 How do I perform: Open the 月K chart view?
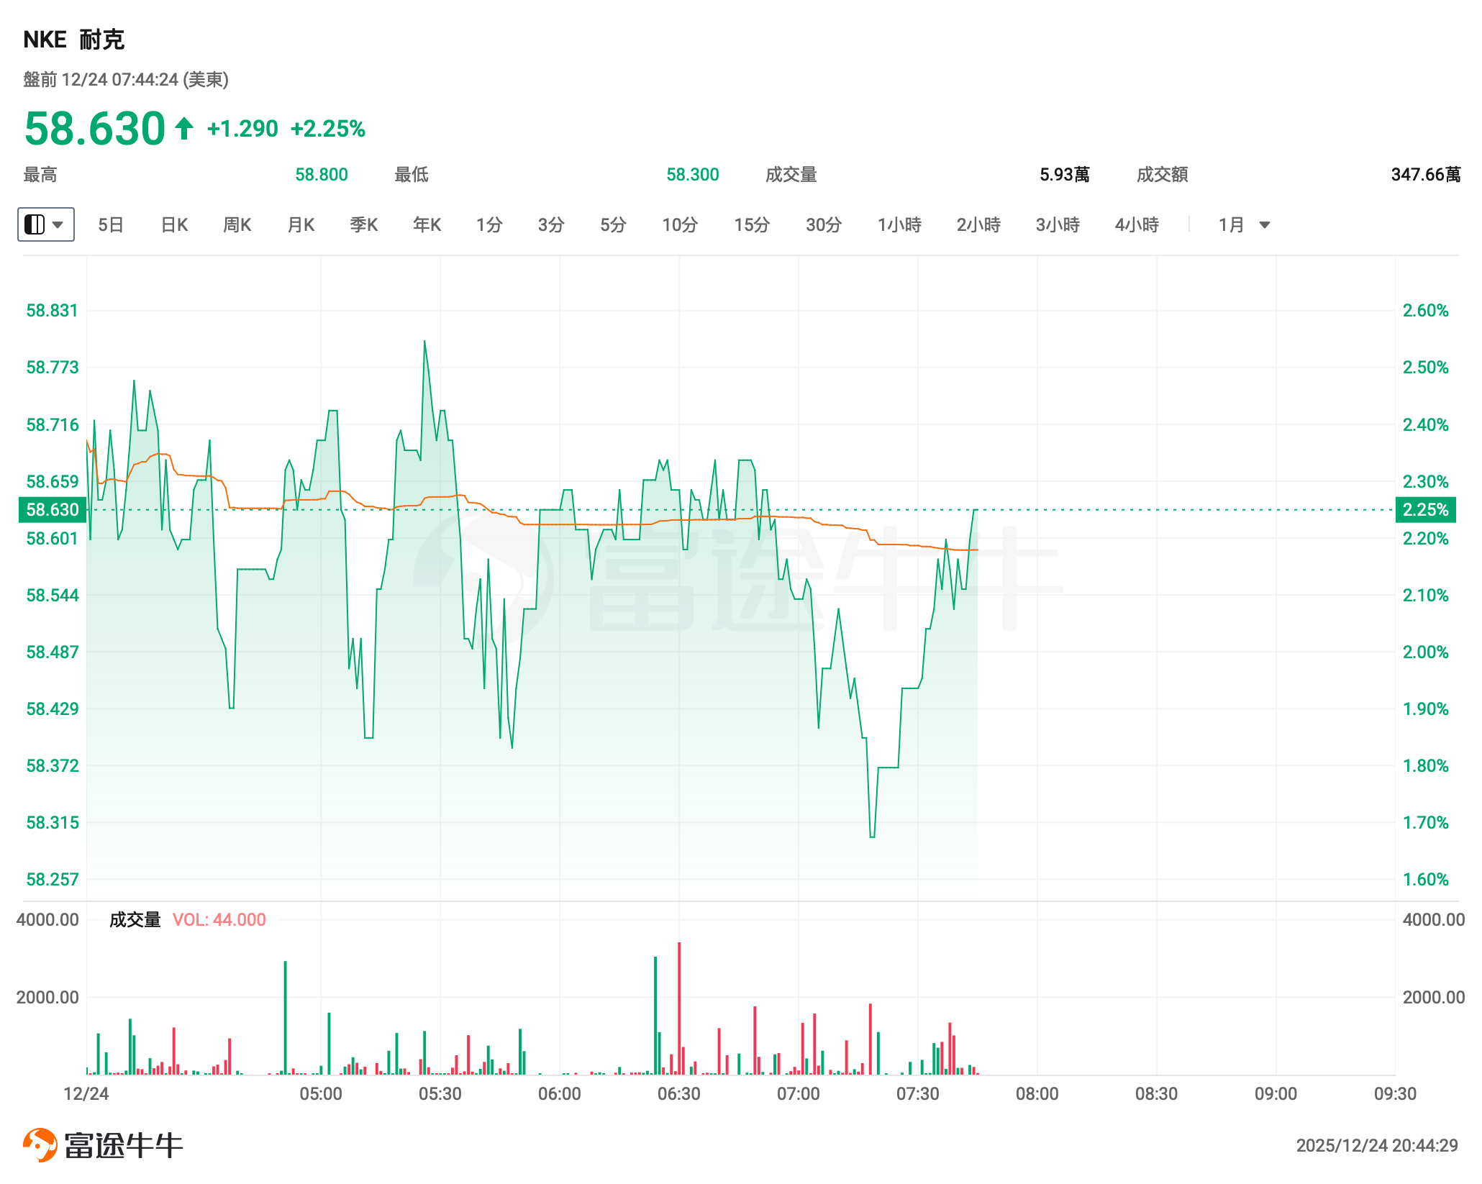(x=301, y=225)
